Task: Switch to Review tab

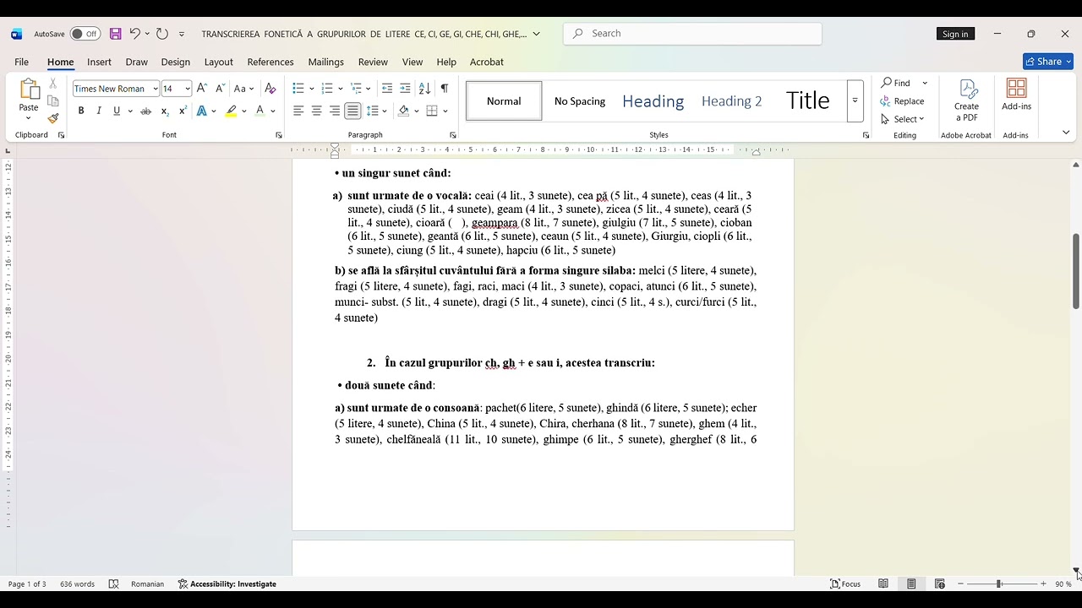Action: click(373, 62)
